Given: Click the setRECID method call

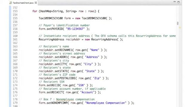Looking at the screenshot, I should (x=53, y=85).
